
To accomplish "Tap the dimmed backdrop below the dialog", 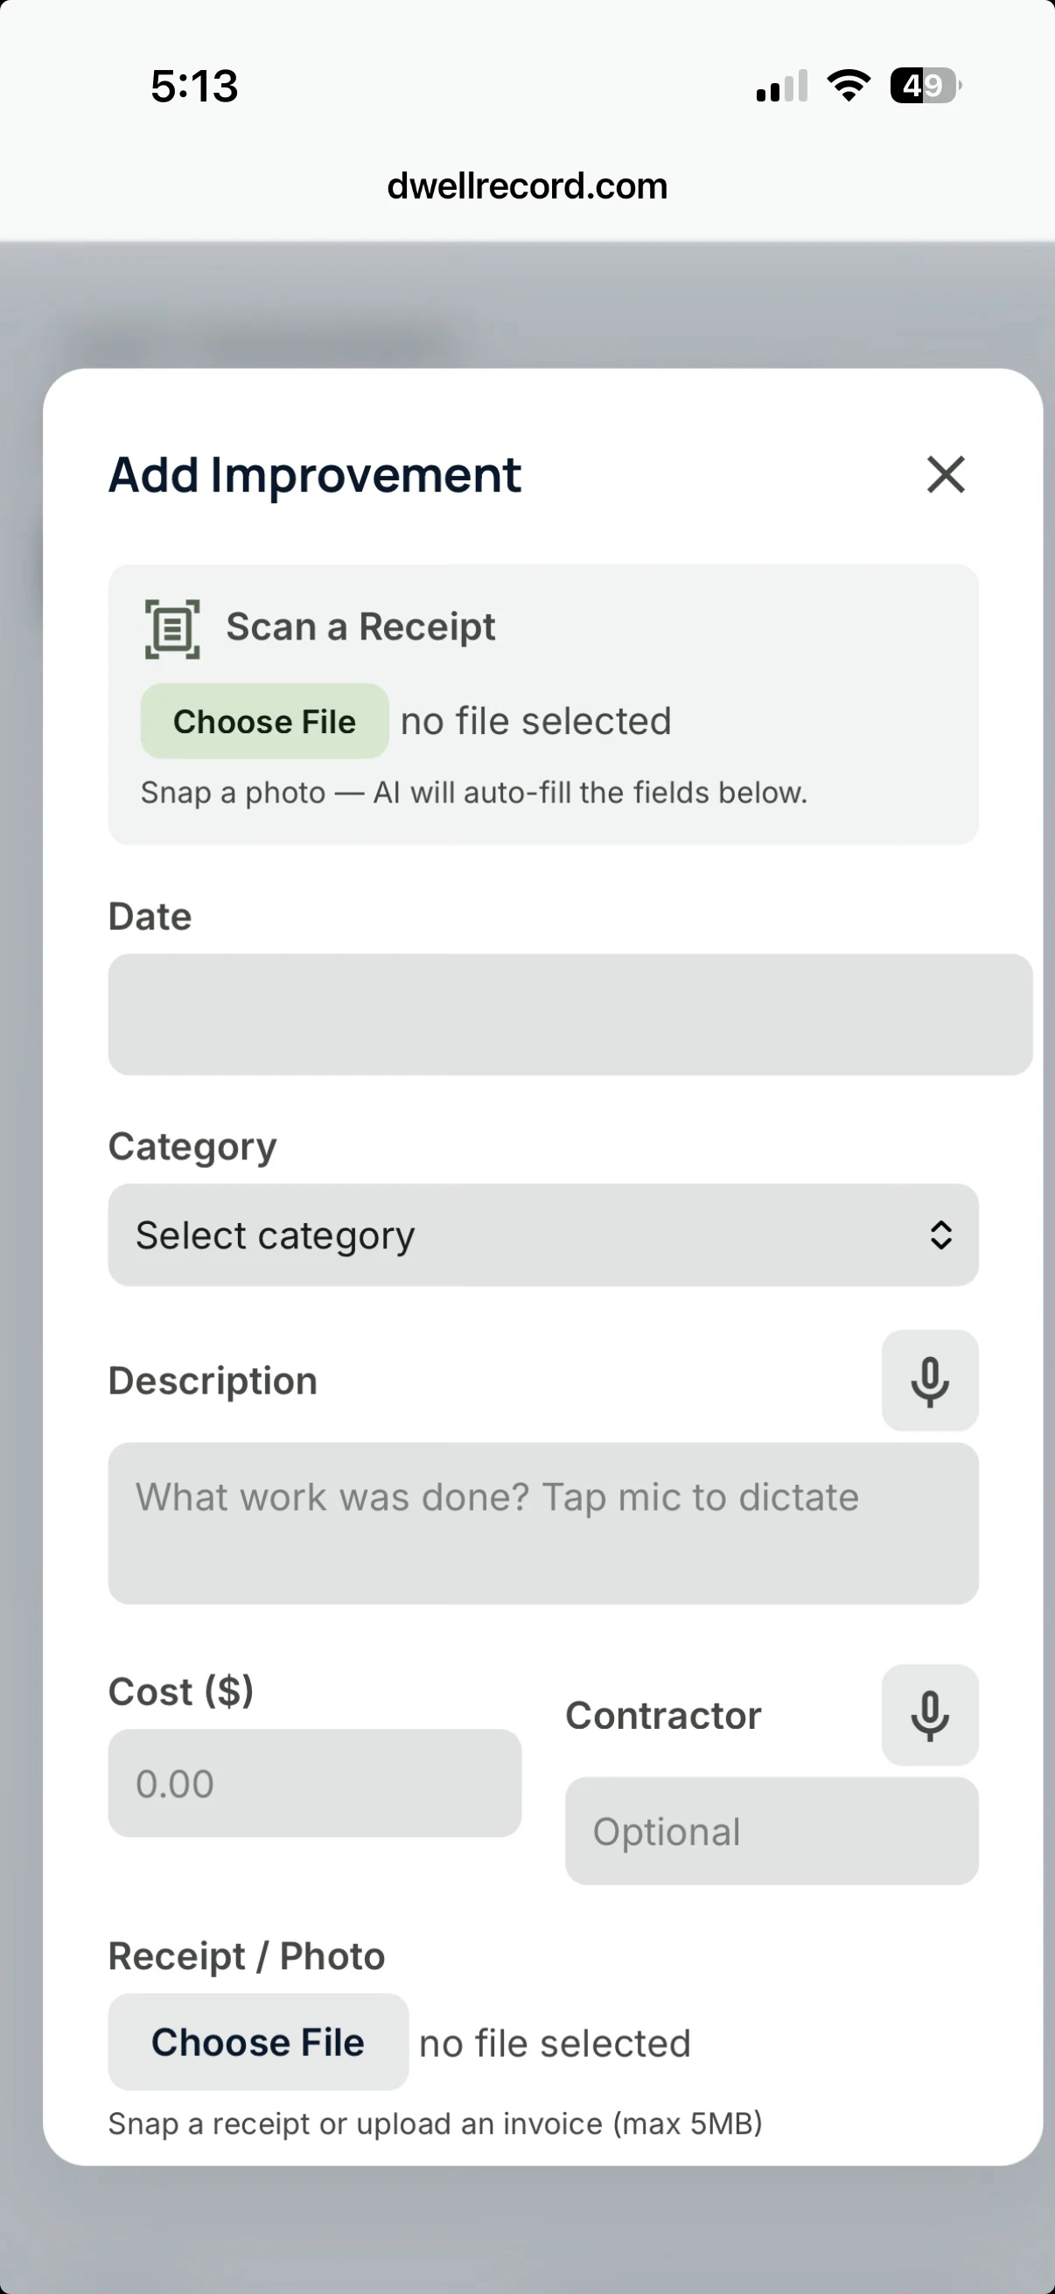I will (527, 2231).
